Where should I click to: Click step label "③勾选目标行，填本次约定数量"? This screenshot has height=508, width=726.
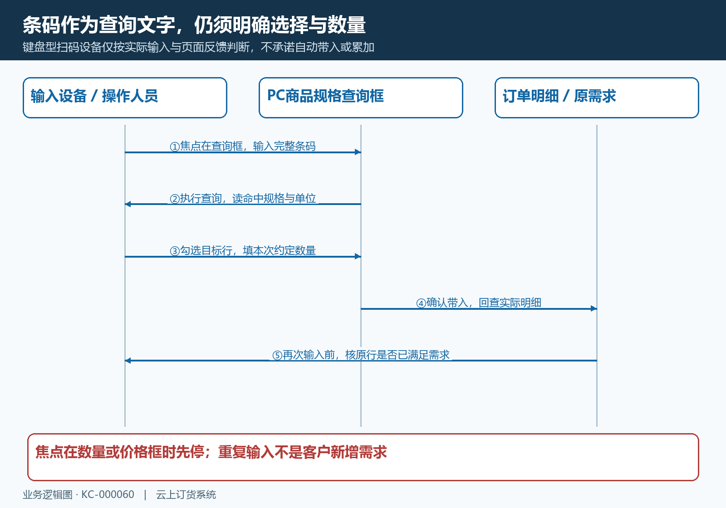(x=243, y=250)
